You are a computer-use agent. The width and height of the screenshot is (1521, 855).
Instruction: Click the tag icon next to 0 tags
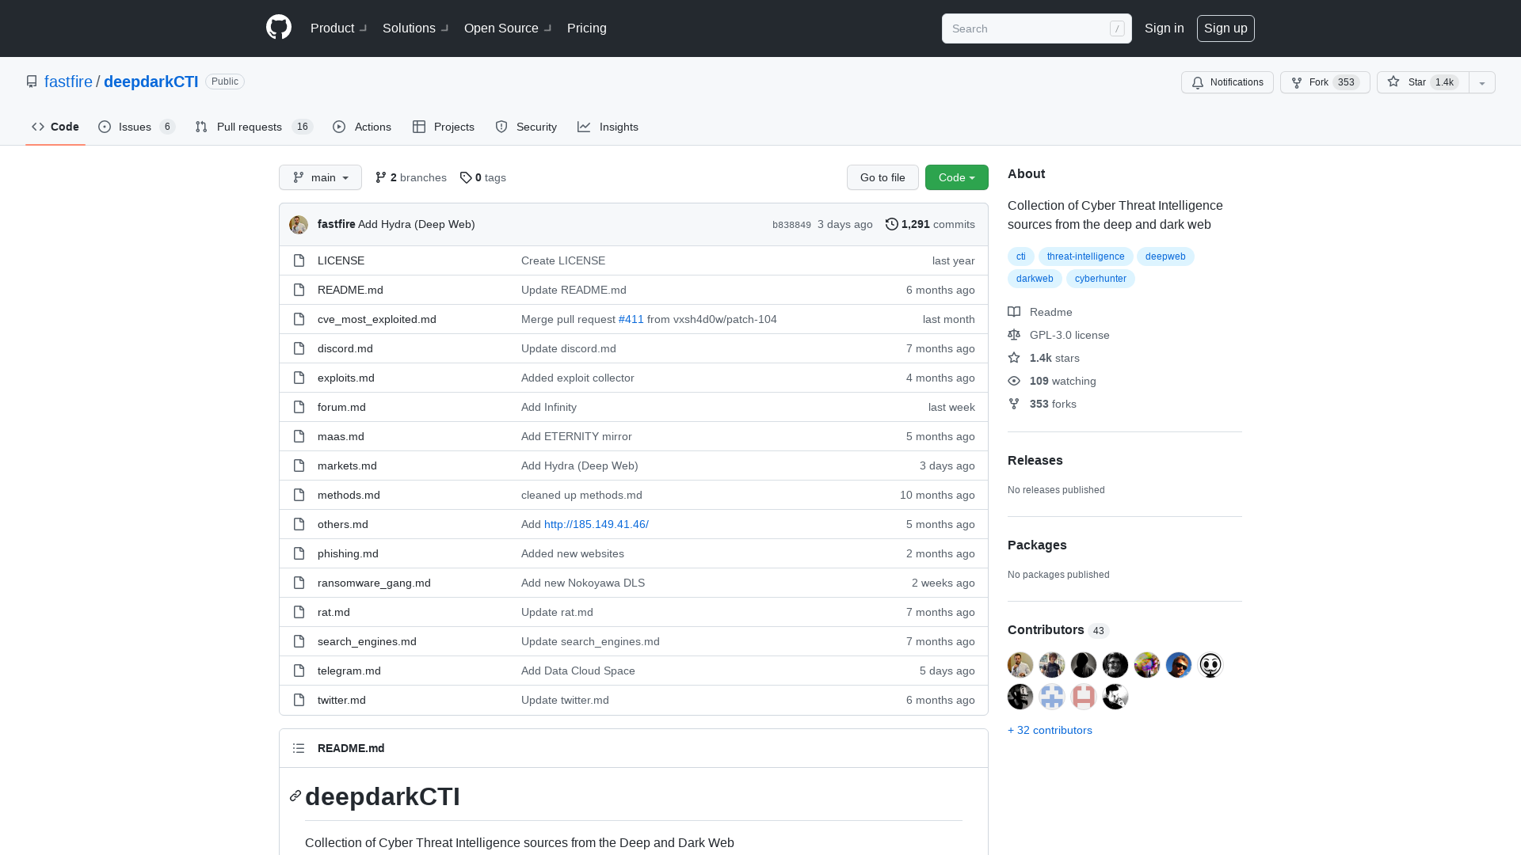tap(466, 177)
